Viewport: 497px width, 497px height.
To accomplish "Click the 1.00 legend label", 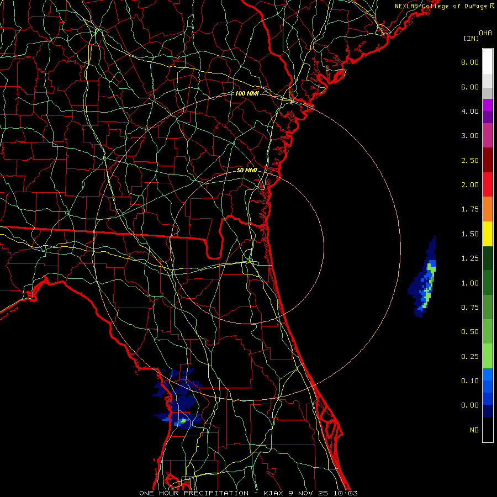I will point(470,283).
